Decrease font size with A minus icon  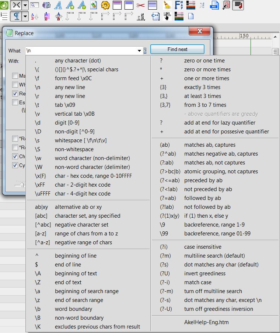coord(82,5)
